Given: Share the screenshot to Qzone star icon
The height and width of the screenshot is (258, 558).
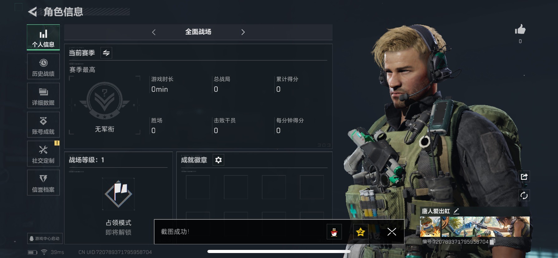Looking at the screenshot, I should 361,232.
